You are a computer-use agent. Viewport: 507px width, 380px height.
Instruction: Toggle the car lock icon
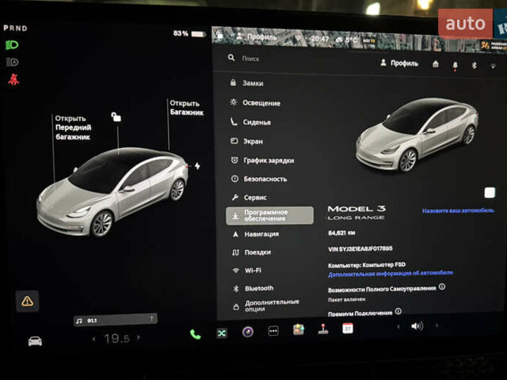click(x=116, y=117)
